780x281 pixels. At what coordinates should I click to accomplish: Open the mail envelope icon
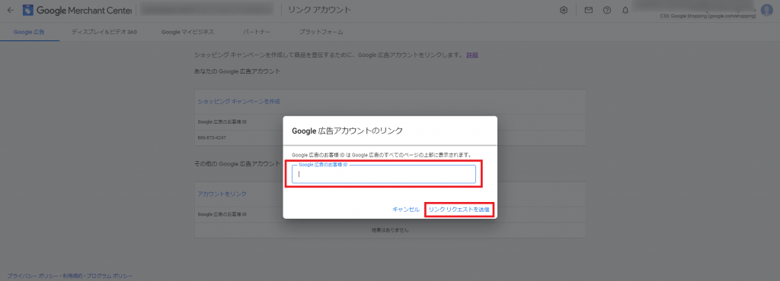coord(589,10)
